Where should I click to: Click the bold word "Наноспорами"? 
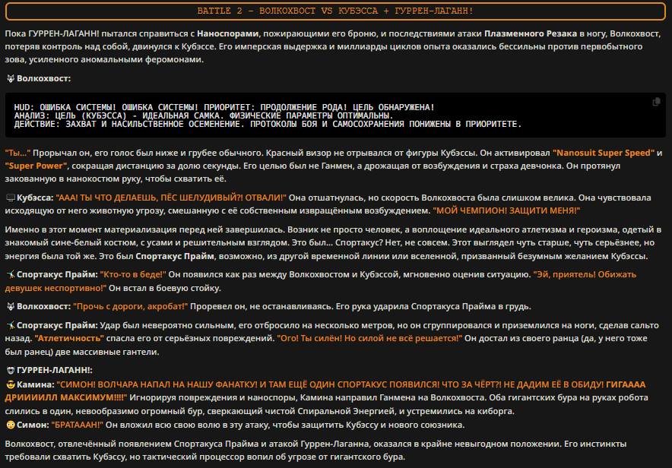pyautogui.click(x=227, y=33)
